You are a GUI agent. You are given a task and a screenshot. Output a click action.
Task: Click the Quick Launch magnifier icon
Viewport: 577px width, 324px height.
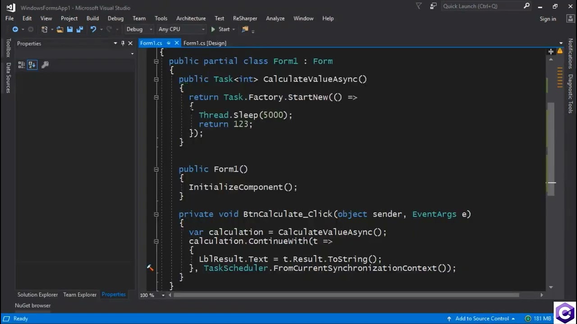coord(527,6)
